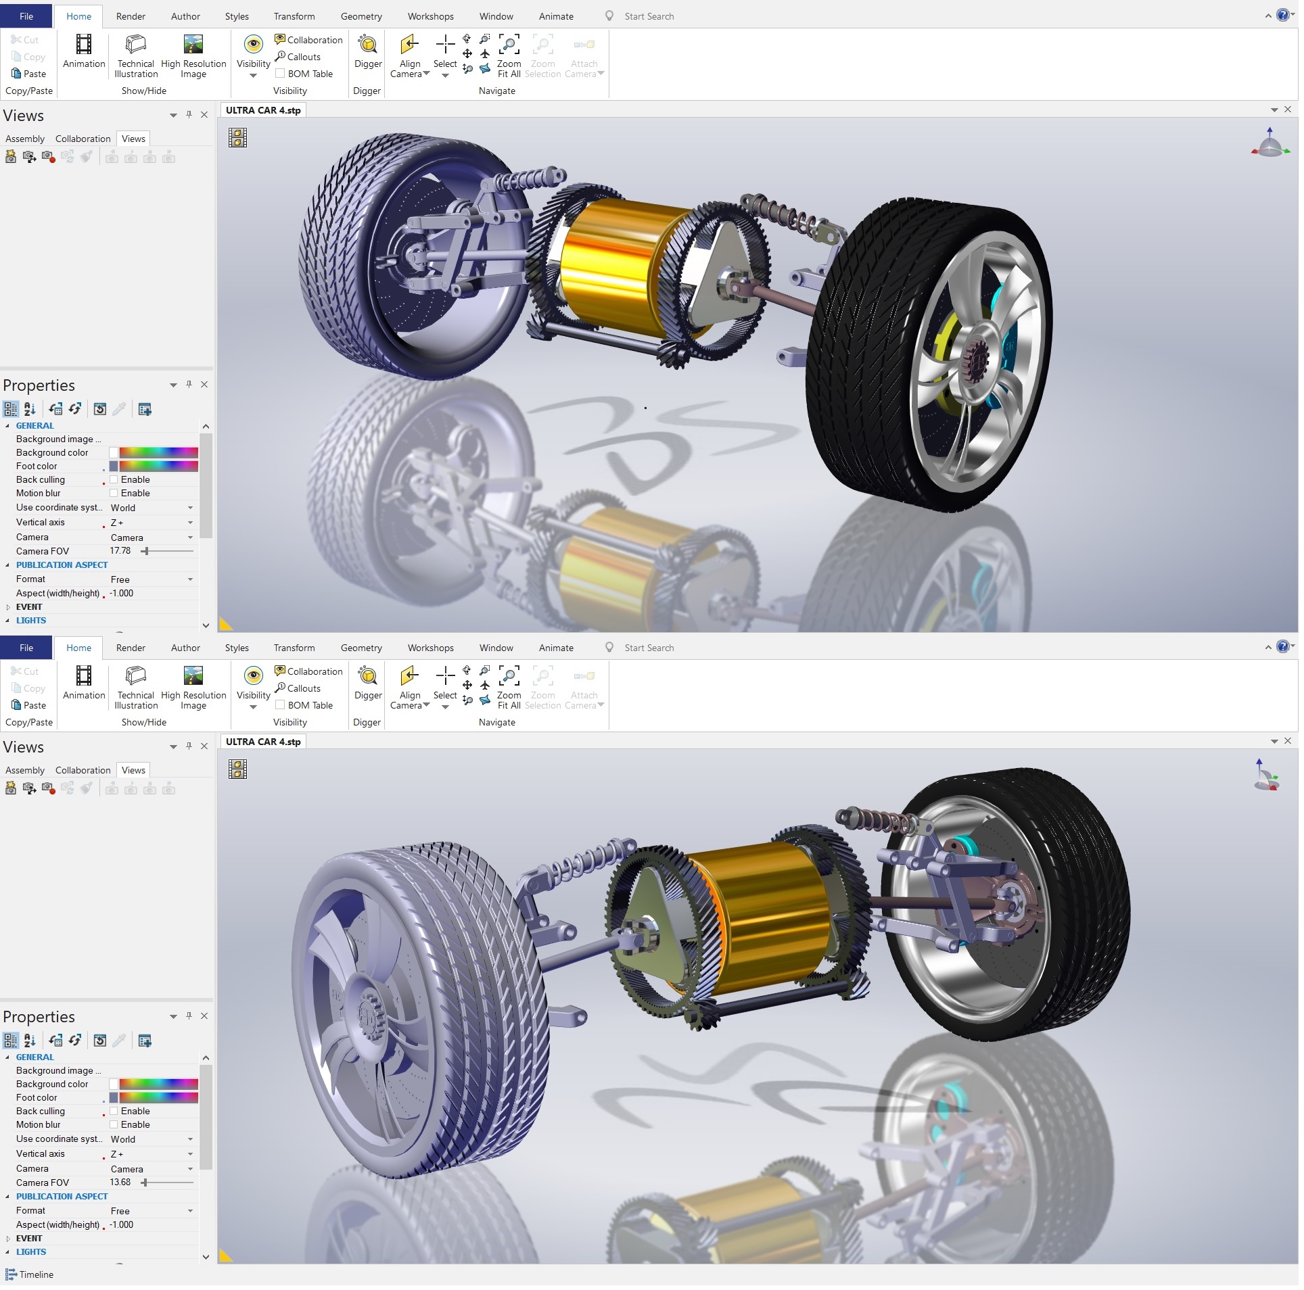Open Technical Illustration in upper window ribbon
1304x1290 pixels.
136,55
